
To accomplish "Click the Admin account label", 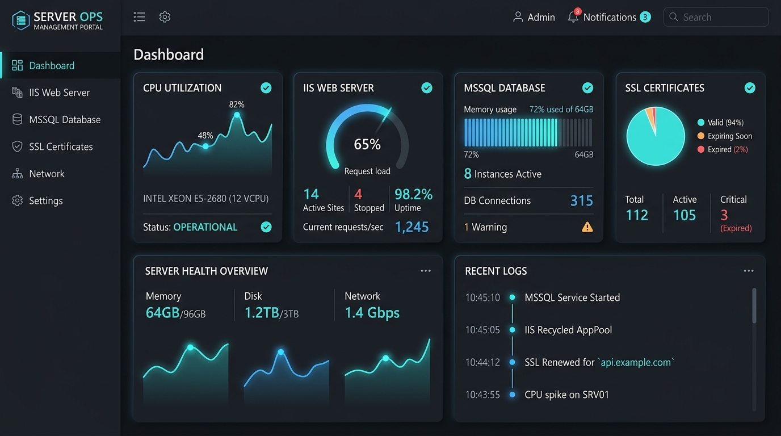I will [541, 18].
